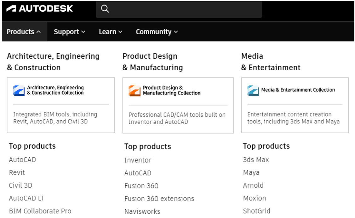355x218 pixels.
Task: Click the search magnifier icon
Action: [x=105, y=9]
